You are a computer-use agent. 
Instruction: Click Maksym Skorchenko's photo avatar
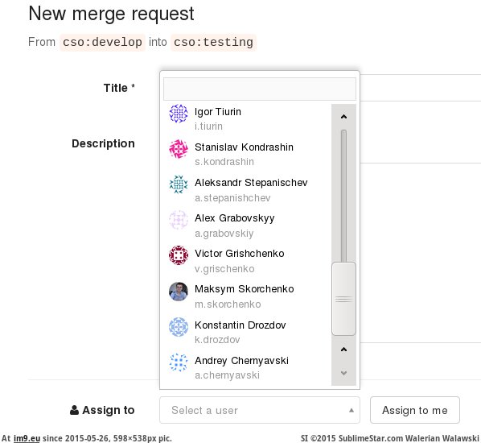pyautogui.click(x=179, y=292)
